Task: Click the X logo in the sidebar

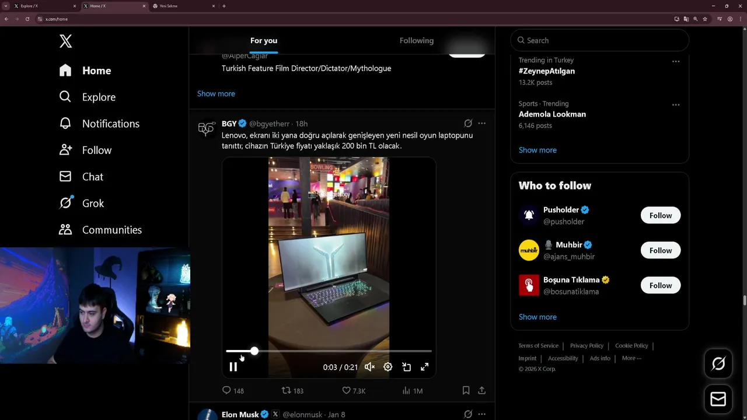Action: pyautogui.click(x=66, y=41)
